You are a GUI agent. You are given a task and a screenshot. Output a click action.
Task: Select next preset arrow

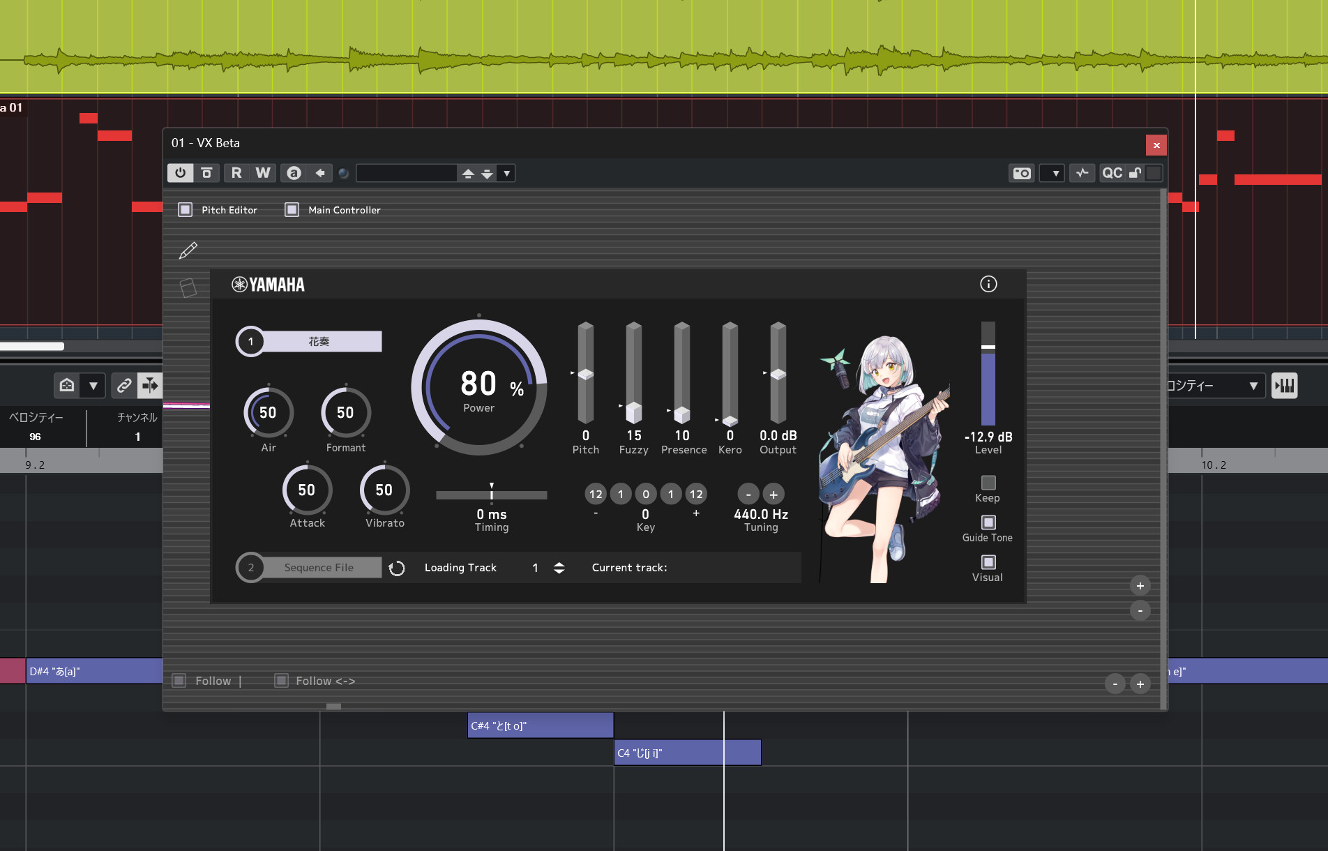click(x=487, y=173)
